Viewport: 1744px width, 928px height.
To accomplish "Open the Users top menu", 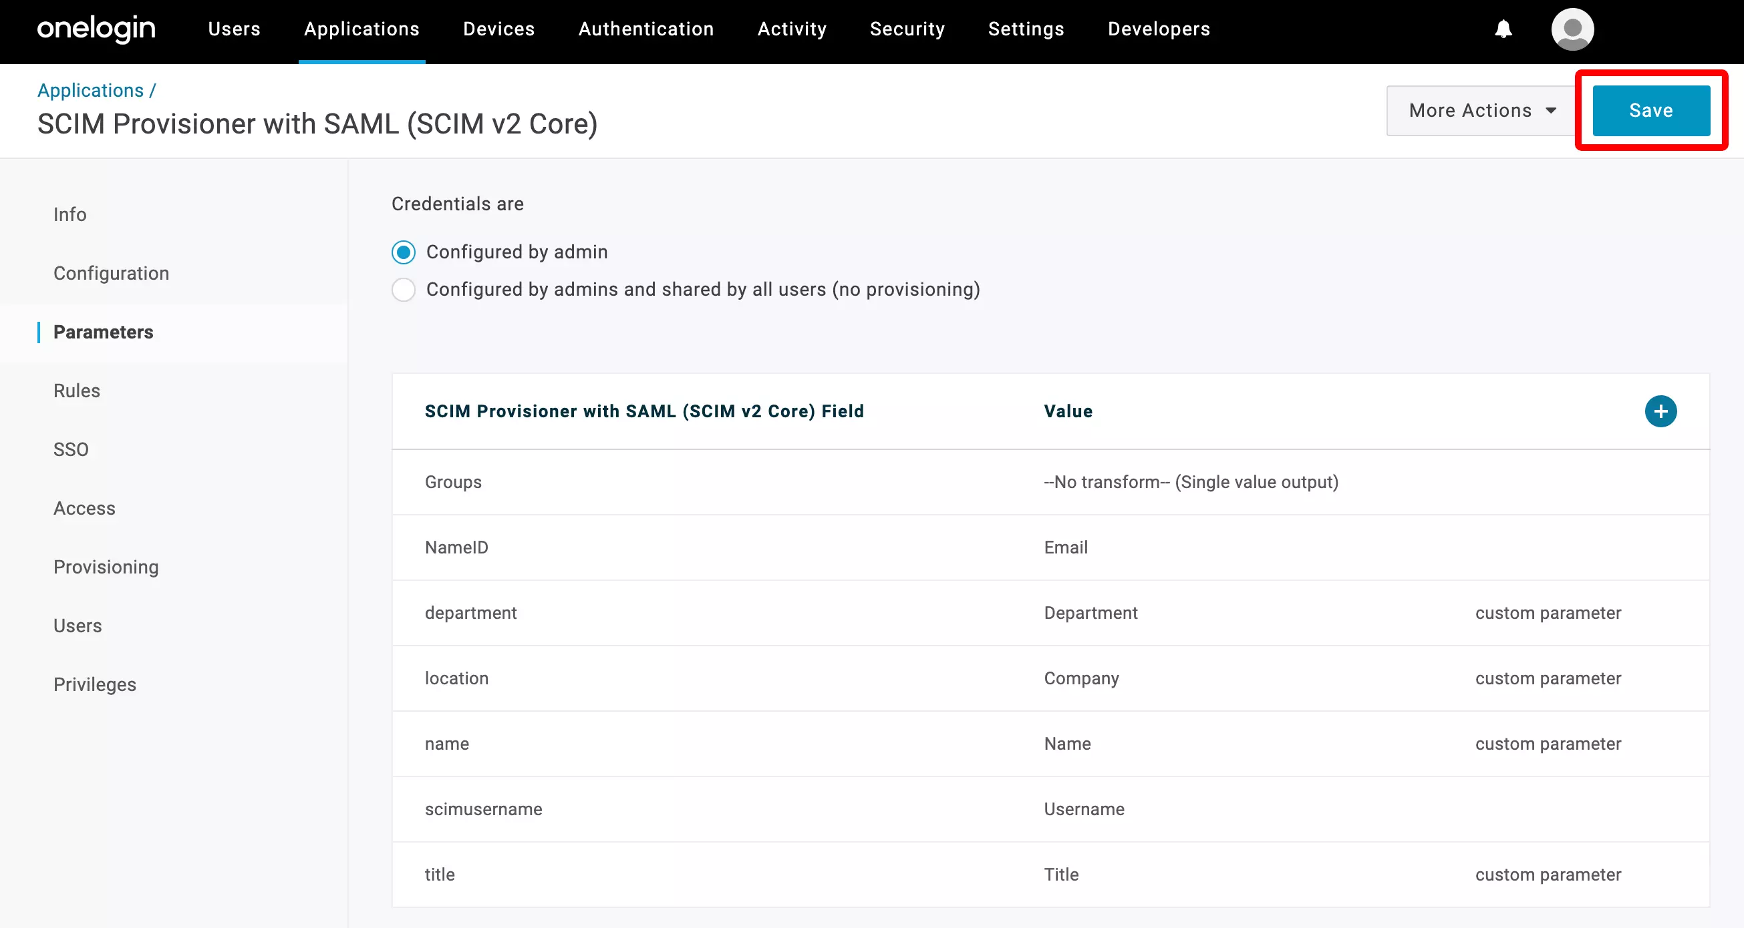I will coord(235,29).
